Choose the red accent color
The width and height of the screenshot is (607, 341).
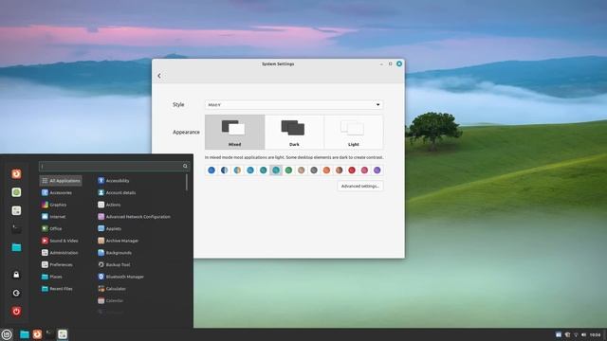(352, 170)
